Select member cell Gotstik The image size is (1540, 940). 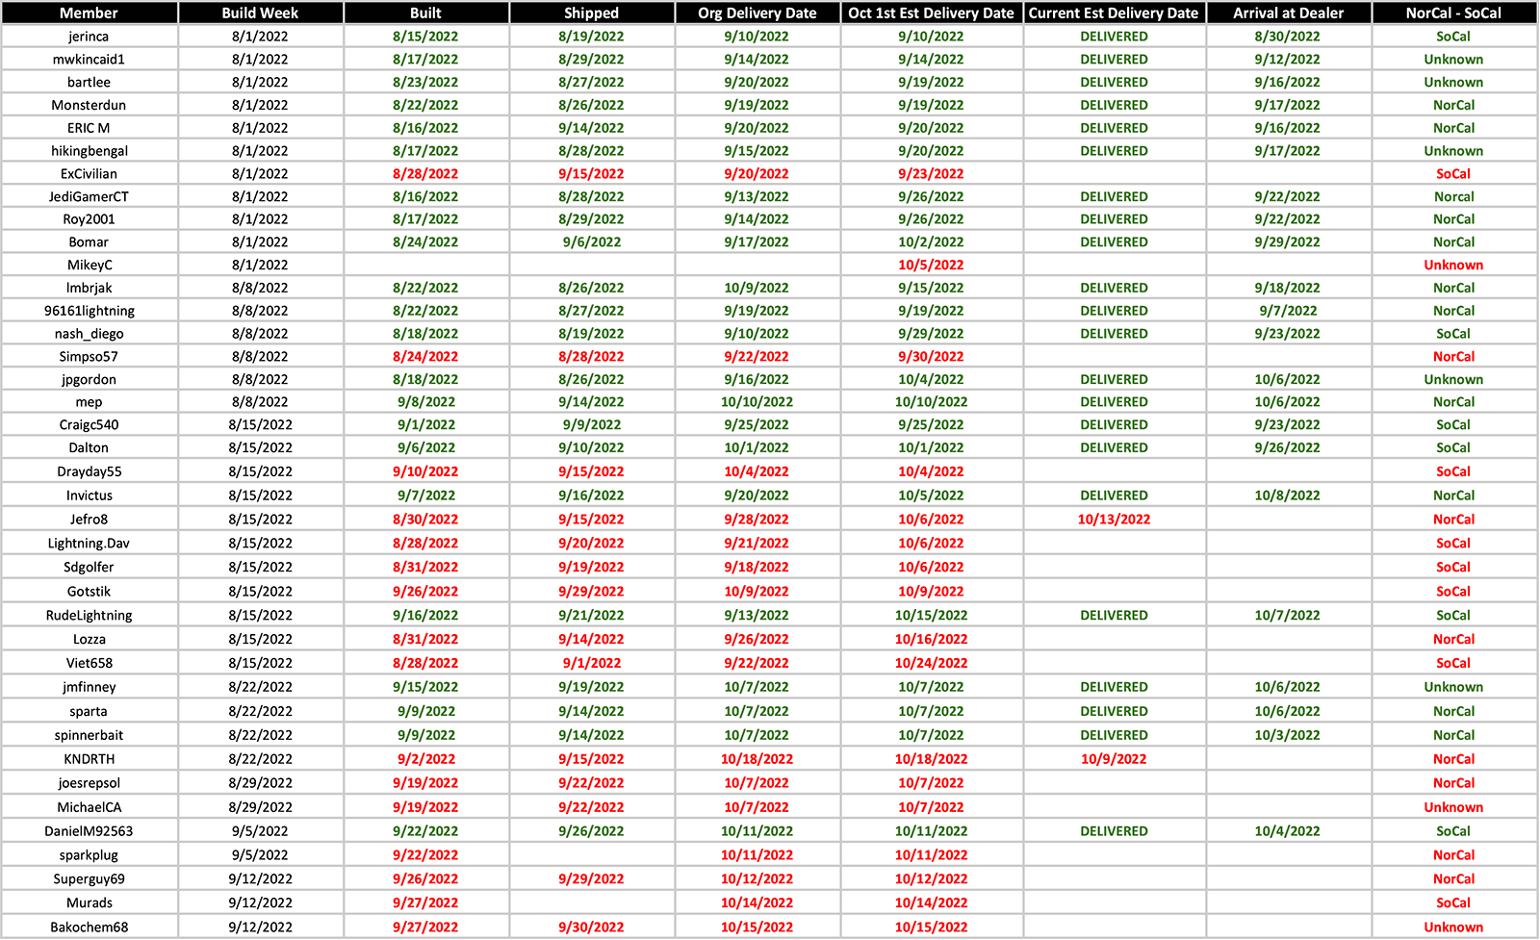pos(90,592)
